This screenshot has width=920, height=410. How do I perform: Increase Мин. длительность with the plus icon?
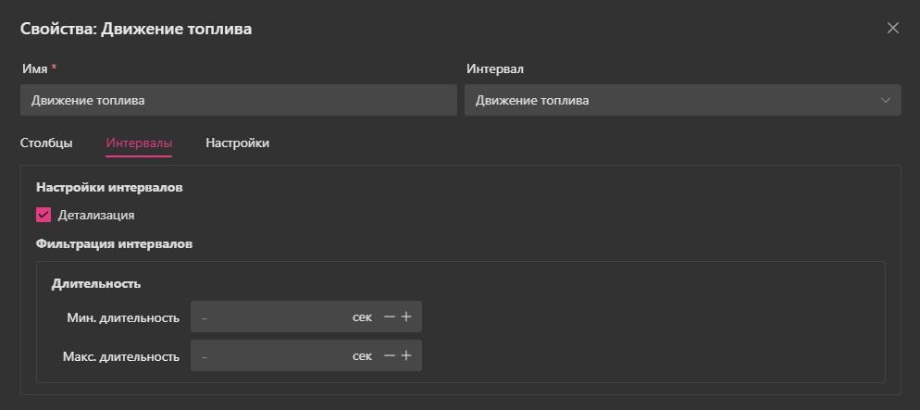pyautogui.click(x=406, y=317)
